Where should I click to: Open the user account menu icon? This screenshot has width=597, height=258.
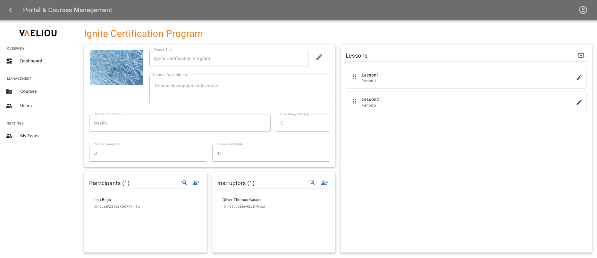coord(583,10)
